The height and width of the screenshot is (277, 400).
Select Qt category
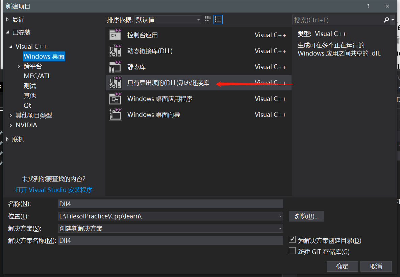point(27,105)
